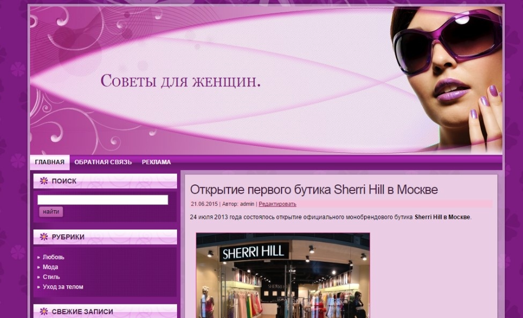Screen dimensions: 523x318
Task: Open the Мода category link
Action: click(x=50, y=267)
